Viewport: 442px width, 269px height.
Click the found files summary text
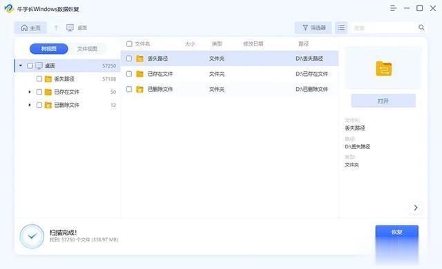tap(84, 240)
